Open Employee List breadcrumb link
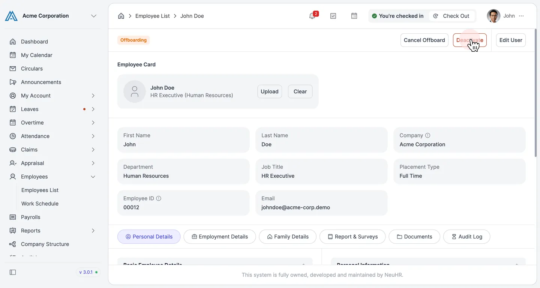540x288 pixels. [152, 16]
